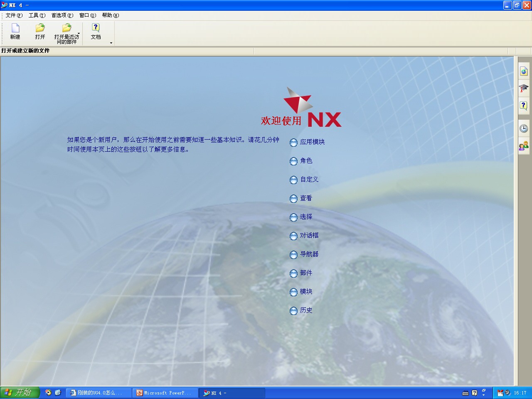Click the status prompt 打开或建立新的文件
532x399 pixels.
(25, 51)
